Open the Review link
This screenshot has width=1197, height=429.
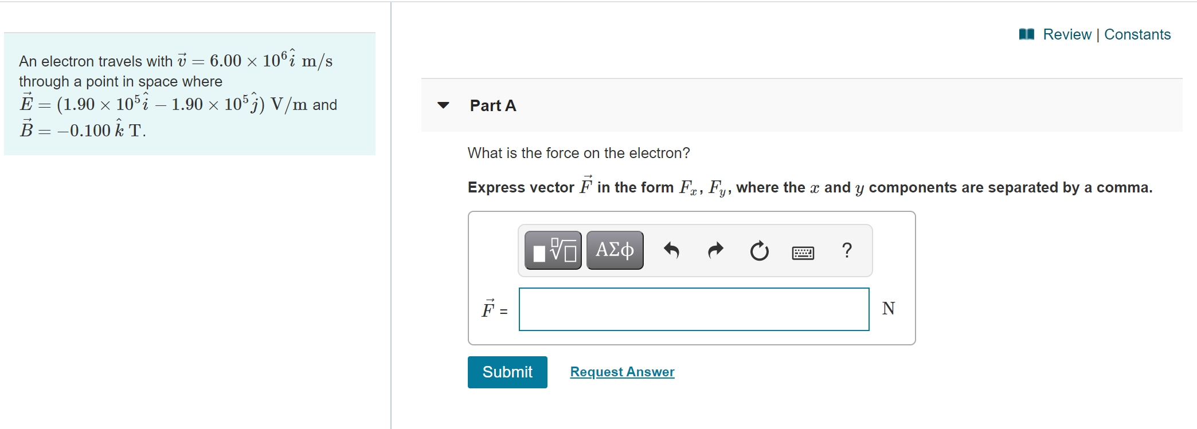1067,34
